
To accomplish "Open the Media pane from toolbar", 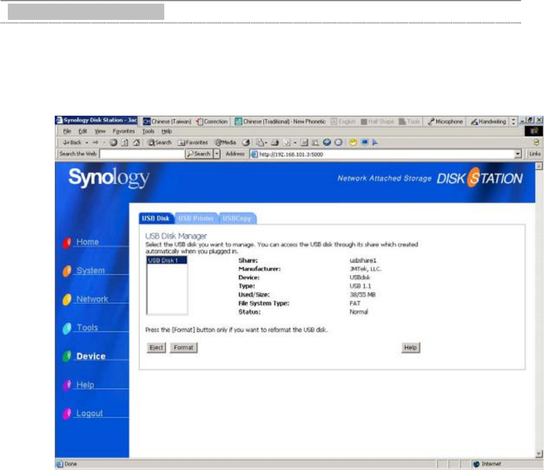I will (x=226, y=142).
